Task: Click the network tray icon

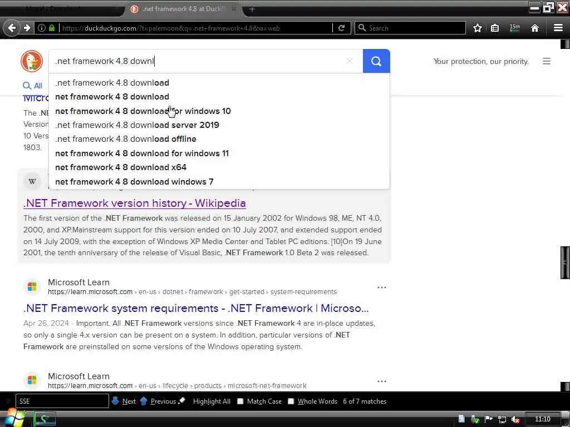Action: click(x=502, y=419)
